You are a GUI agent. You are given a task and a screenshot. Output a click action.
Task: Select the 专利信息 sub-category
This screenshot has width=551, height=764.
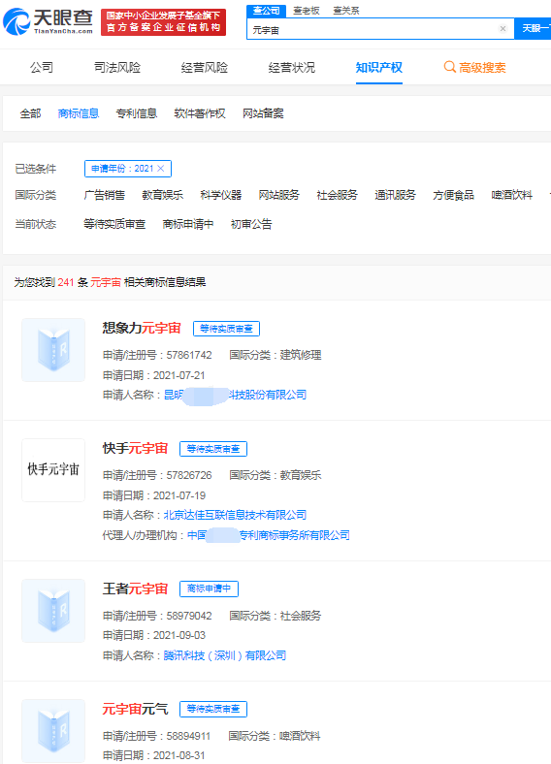click(137, 113)
